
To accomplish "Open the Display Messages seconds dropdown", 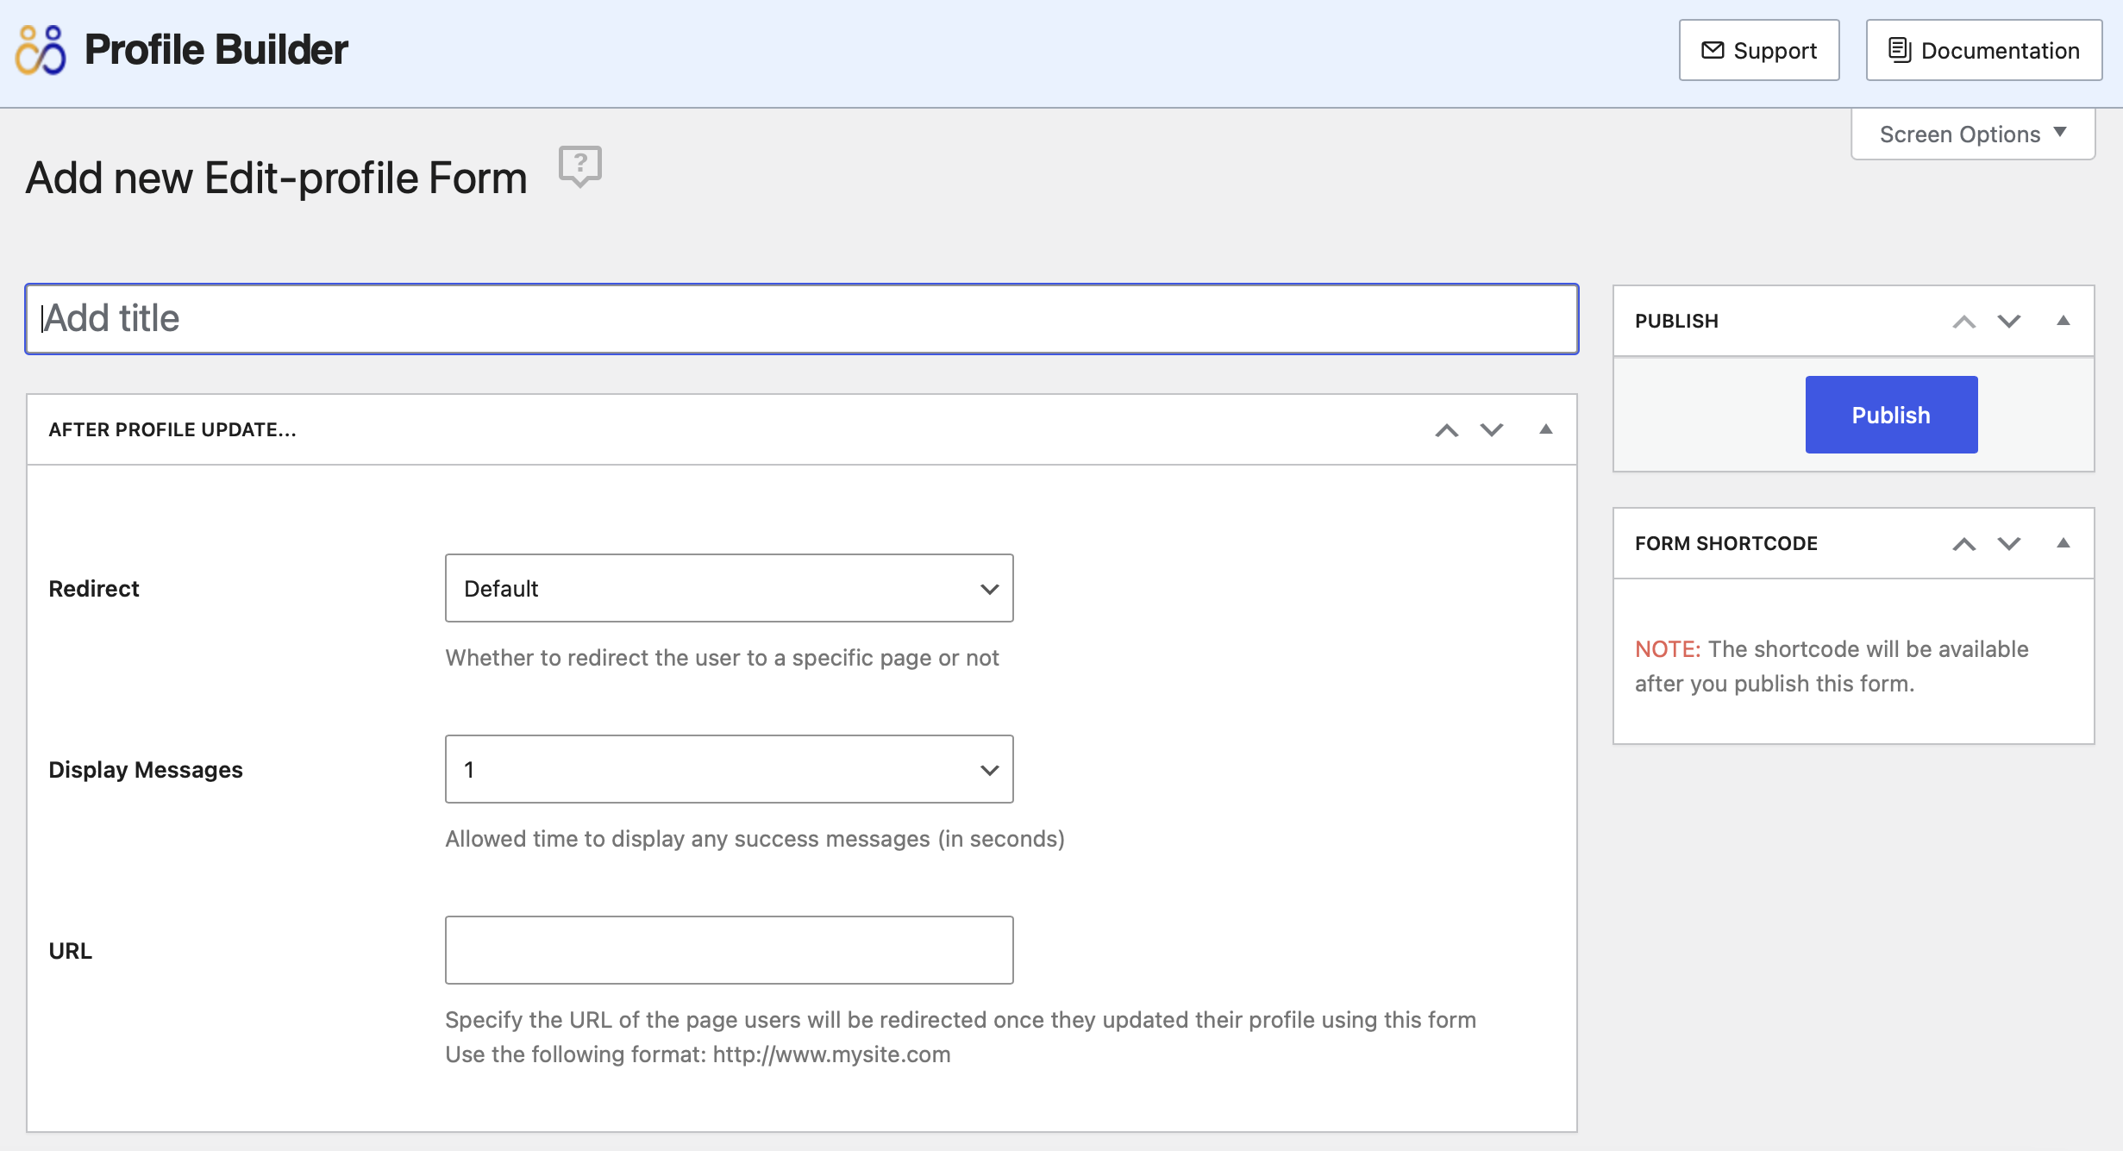I will point(729,769).
